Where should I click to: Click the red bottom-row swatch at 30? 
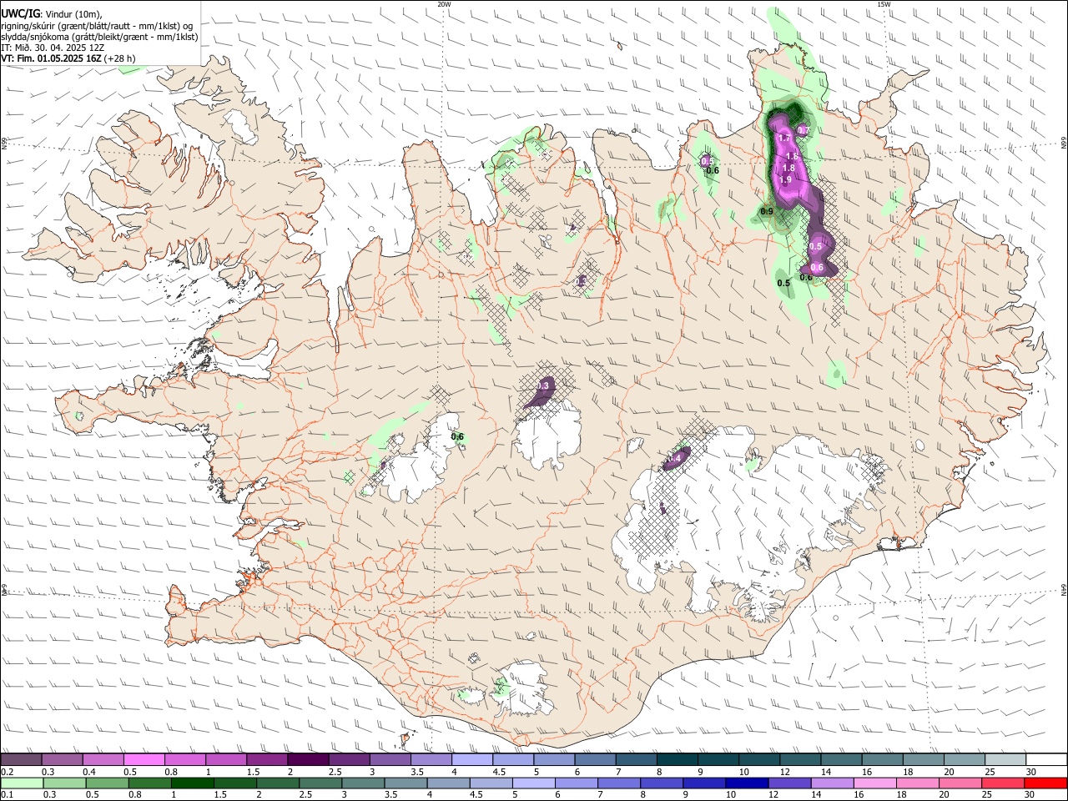coord(1045,783)
